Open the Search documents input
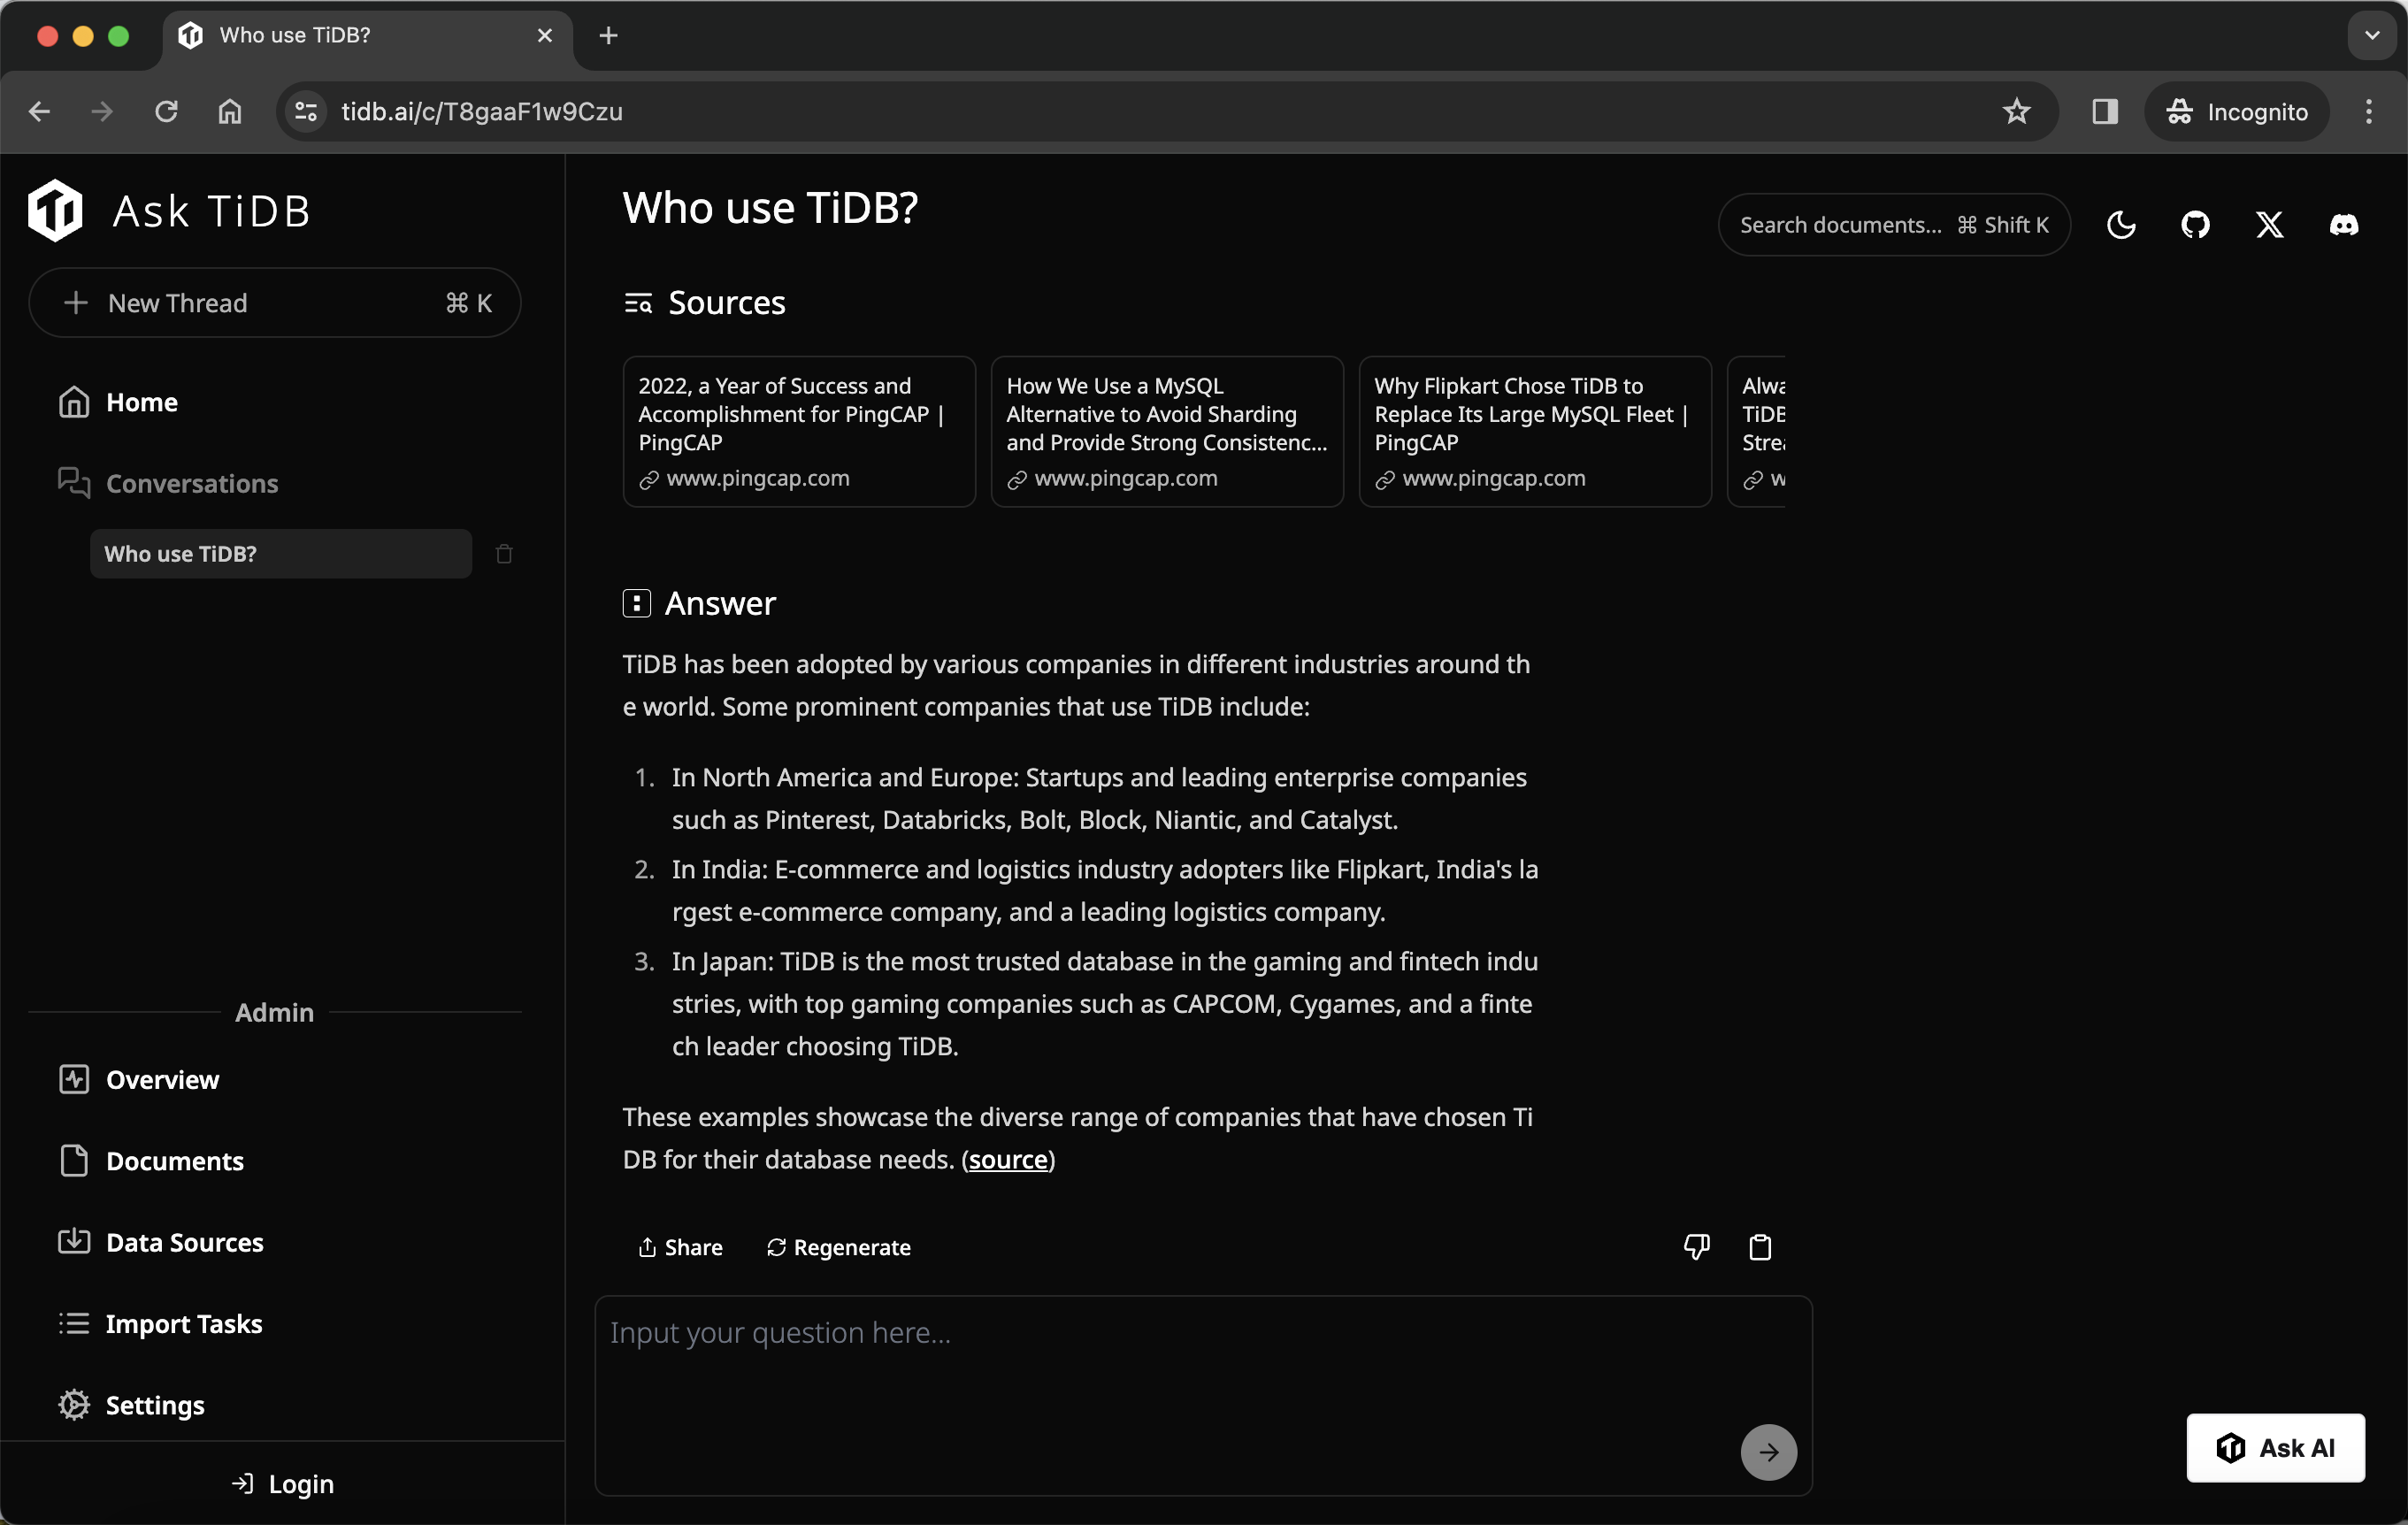 coord(1894,223)
